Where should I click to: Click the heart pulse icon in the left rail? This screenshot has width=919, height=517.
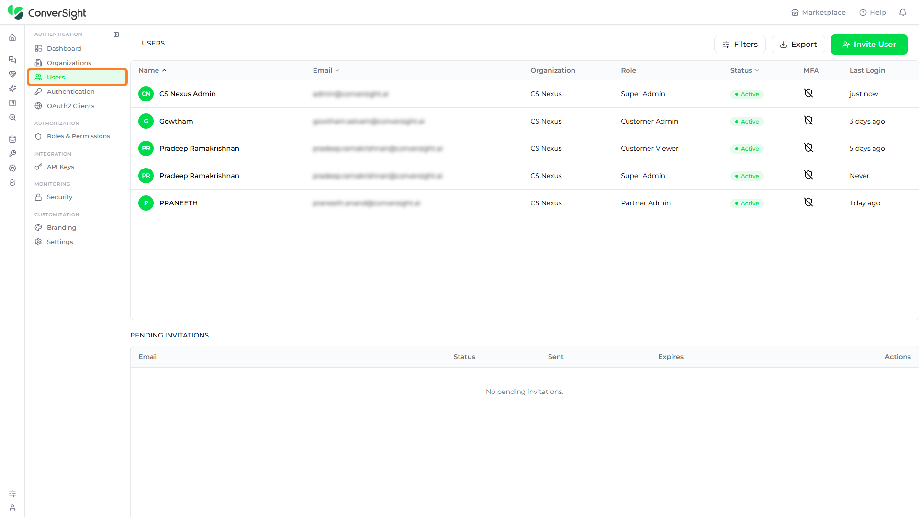pyautogui.click(x=12, y=74)
